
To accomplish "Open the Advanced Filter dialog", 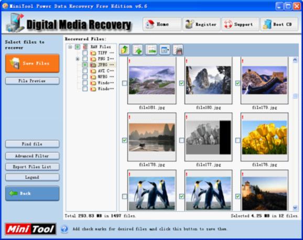I will coord(33,156).
